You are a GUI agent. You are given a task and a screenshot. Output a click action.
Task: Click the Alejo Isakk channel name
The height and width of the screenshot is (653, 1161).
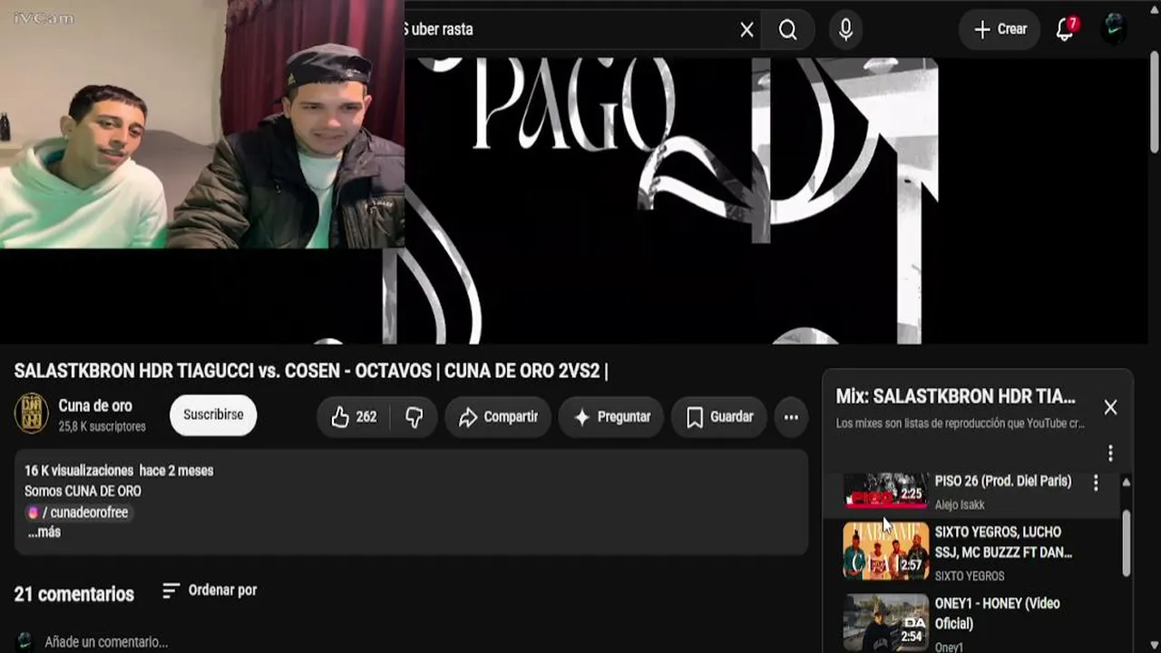960,504
